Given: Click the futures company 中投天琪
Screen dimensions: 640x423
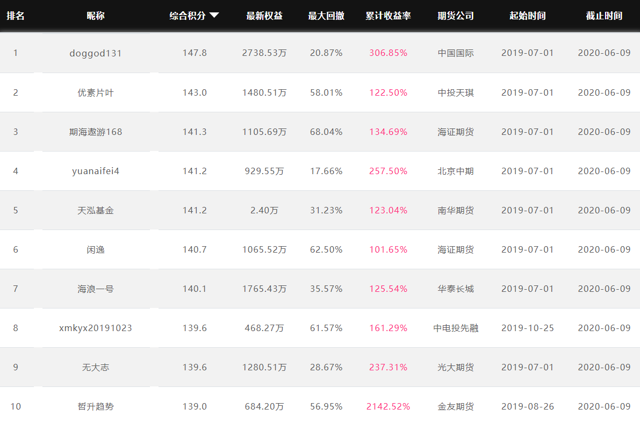Looking at the screenshot, I should click(x=456, y=92).
